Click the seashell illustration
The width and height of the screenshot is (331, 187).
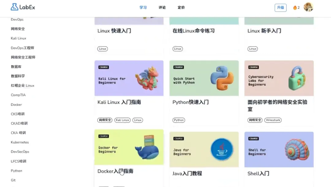pyautogui.click(x=297, y=149)
